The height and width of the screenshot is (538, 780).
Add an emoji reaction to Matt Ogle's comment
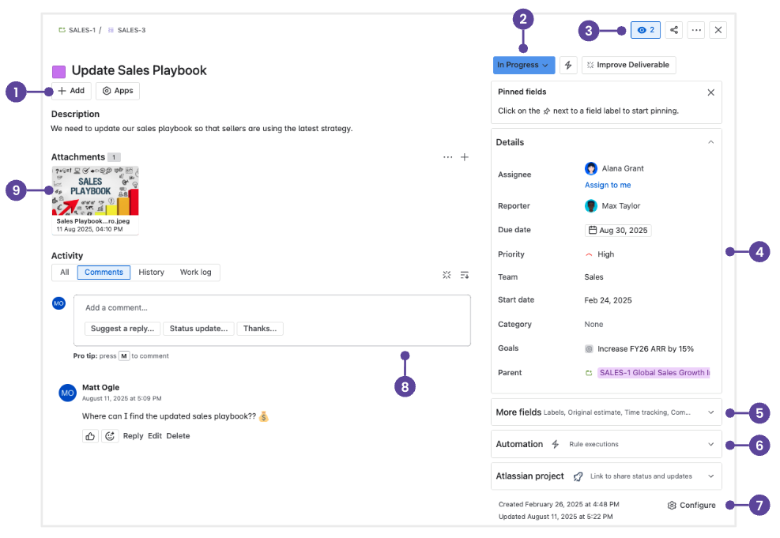pos(110,435)
